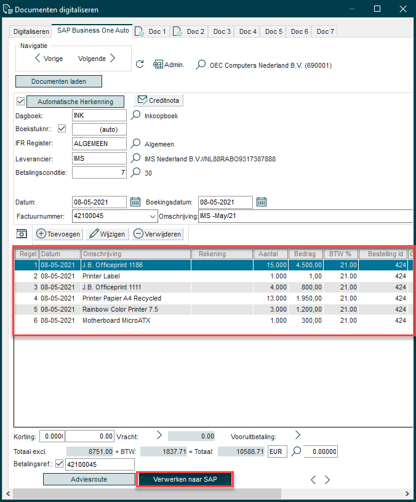This screenshot has height=502, width=416.
Task: Click the Aantal column header
Action: point(271,254)
